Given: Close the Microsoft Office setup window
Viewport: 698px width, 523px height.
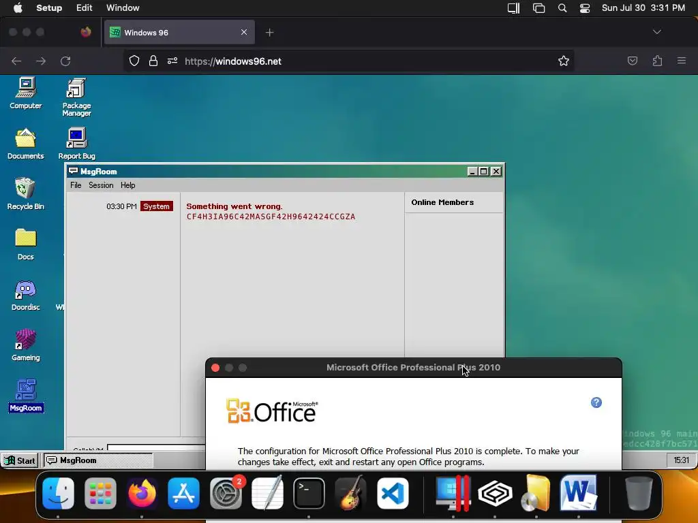Looking at the screenshot, I should [215, 368].
